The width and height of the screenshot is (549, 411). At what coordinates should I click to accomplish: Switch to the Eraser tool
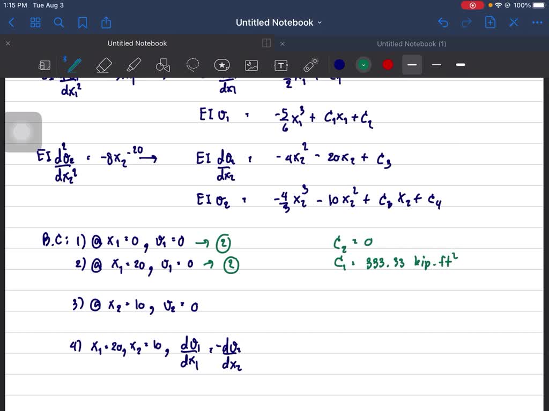click(x=103, y=65)
